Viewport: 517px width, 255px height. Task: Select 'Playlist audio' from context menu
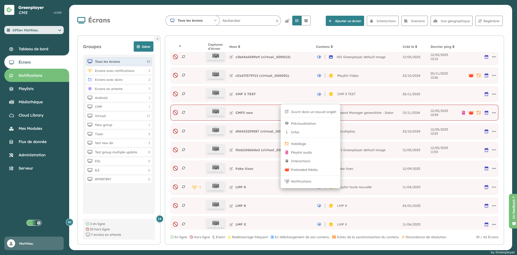point(301,153)
